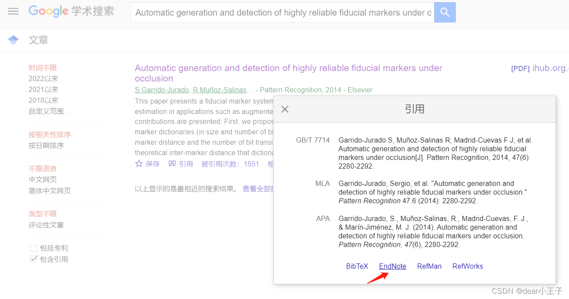Screen dimensions: 569x299
Task: Toggle the 包括专利 checkbox
Action: 33,248
